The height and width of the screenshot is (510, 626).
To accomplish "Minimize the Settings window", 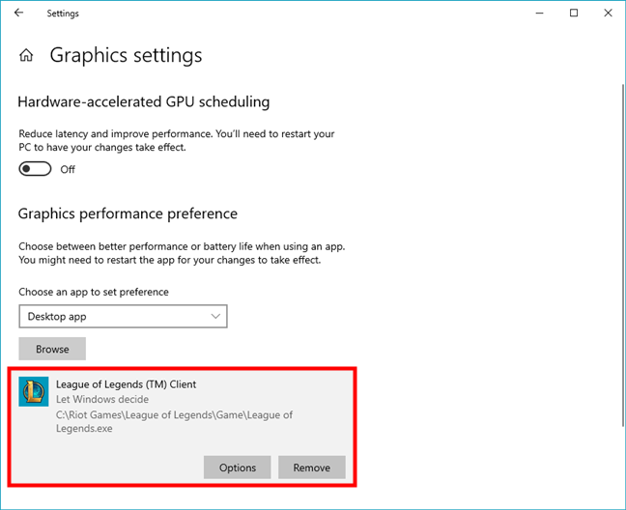I will (540, 14).
